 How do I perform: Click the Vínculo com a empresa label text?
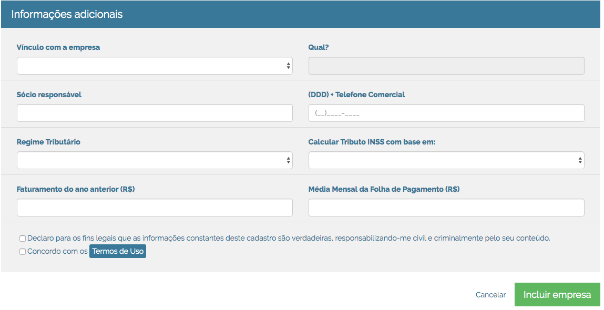coord(58,47)
